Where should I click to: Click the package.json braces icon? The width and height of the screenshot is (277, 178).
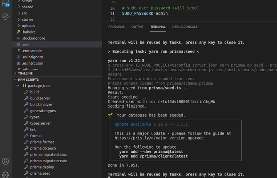point(25,86)
